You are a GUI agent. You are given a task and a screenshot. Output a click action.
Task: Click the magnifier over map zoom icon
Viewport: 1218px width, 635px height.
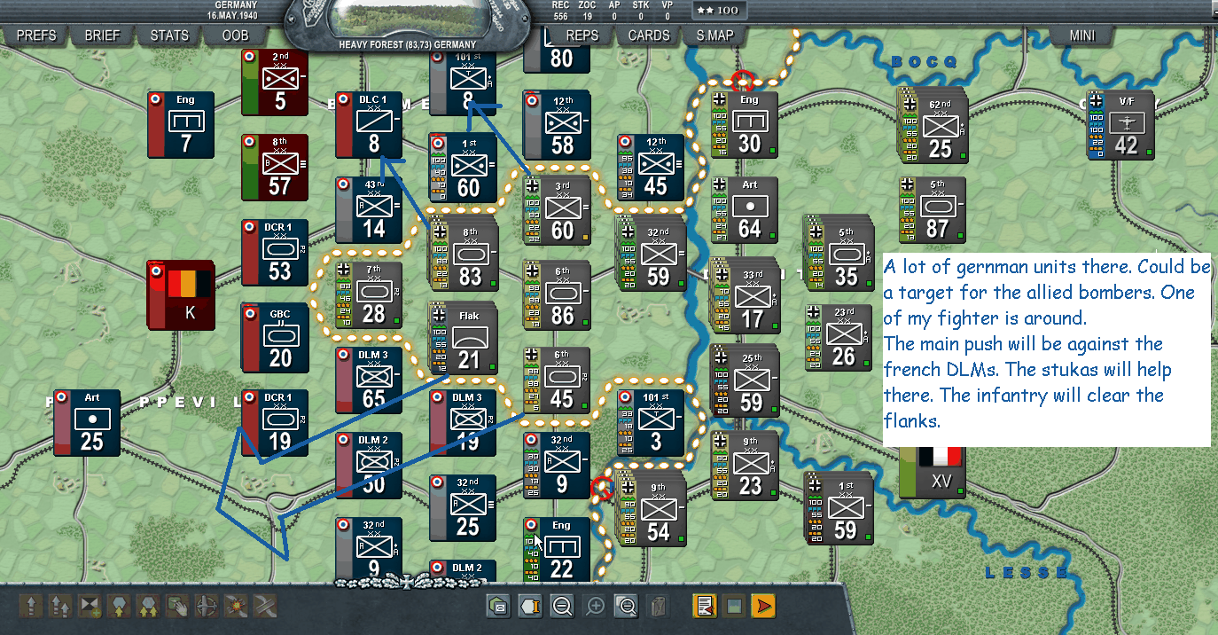point(627,607)
